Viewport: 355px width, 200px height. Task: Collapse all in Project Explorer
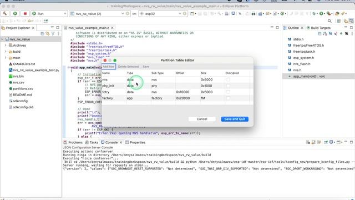coord(42,33)
